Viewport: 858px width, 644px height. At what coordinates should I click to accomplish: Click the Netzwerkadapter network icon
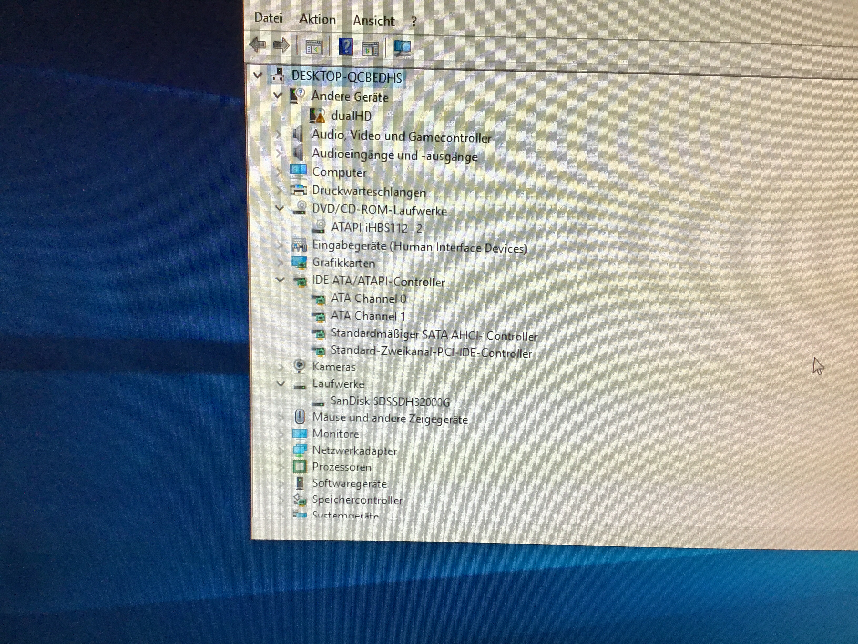[299, 450]
